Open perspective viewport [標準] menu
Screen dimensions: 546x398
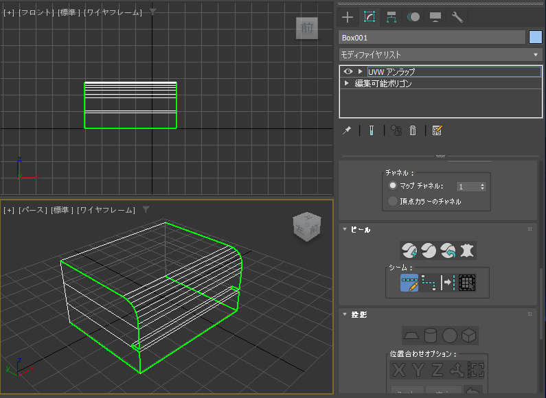[x=62, y=210]
